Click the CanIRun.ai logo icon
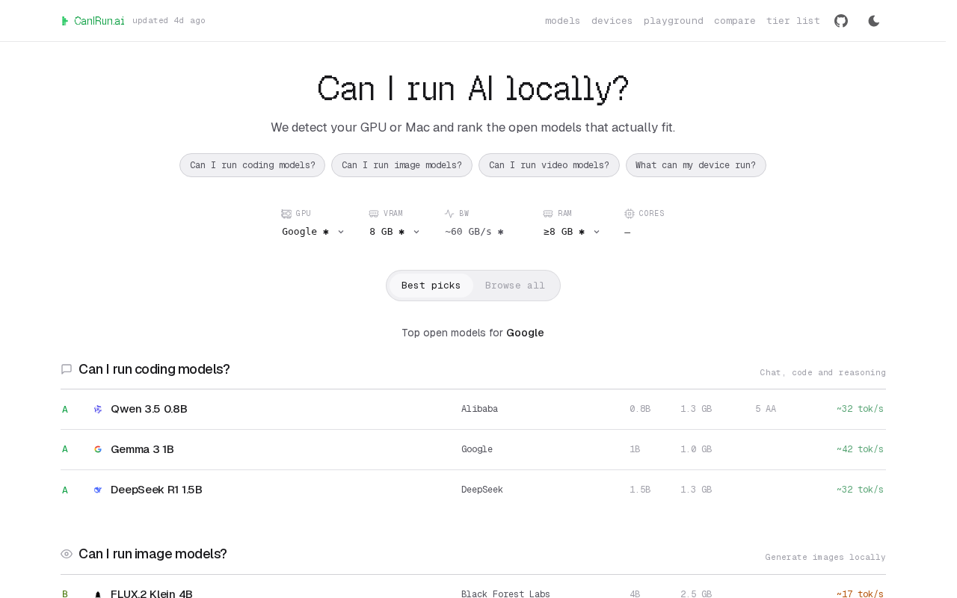Viewport: 957px width, 598px height. tap(65, 21)
